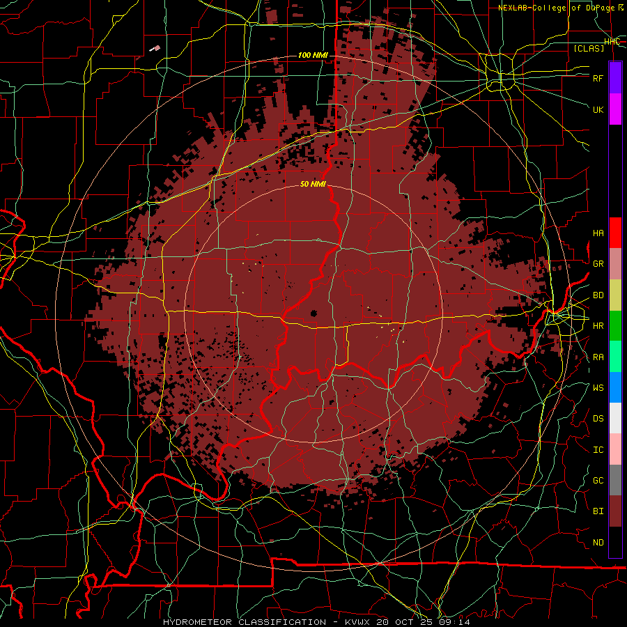The image size is (627, 627).
Task: Click the 'HR' legend label
Action: (x=598, y=326)
